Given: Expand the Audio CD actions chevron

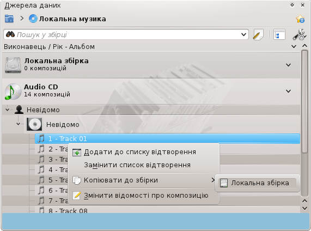Looking at the screenshot, I should (288, 92).
